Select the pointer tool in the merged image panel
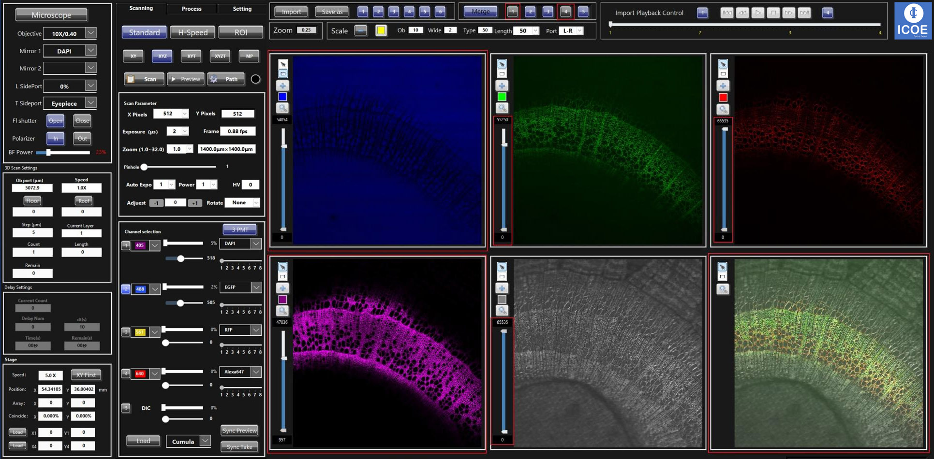Screen dimensions: 934x459 tap(722, 267)
